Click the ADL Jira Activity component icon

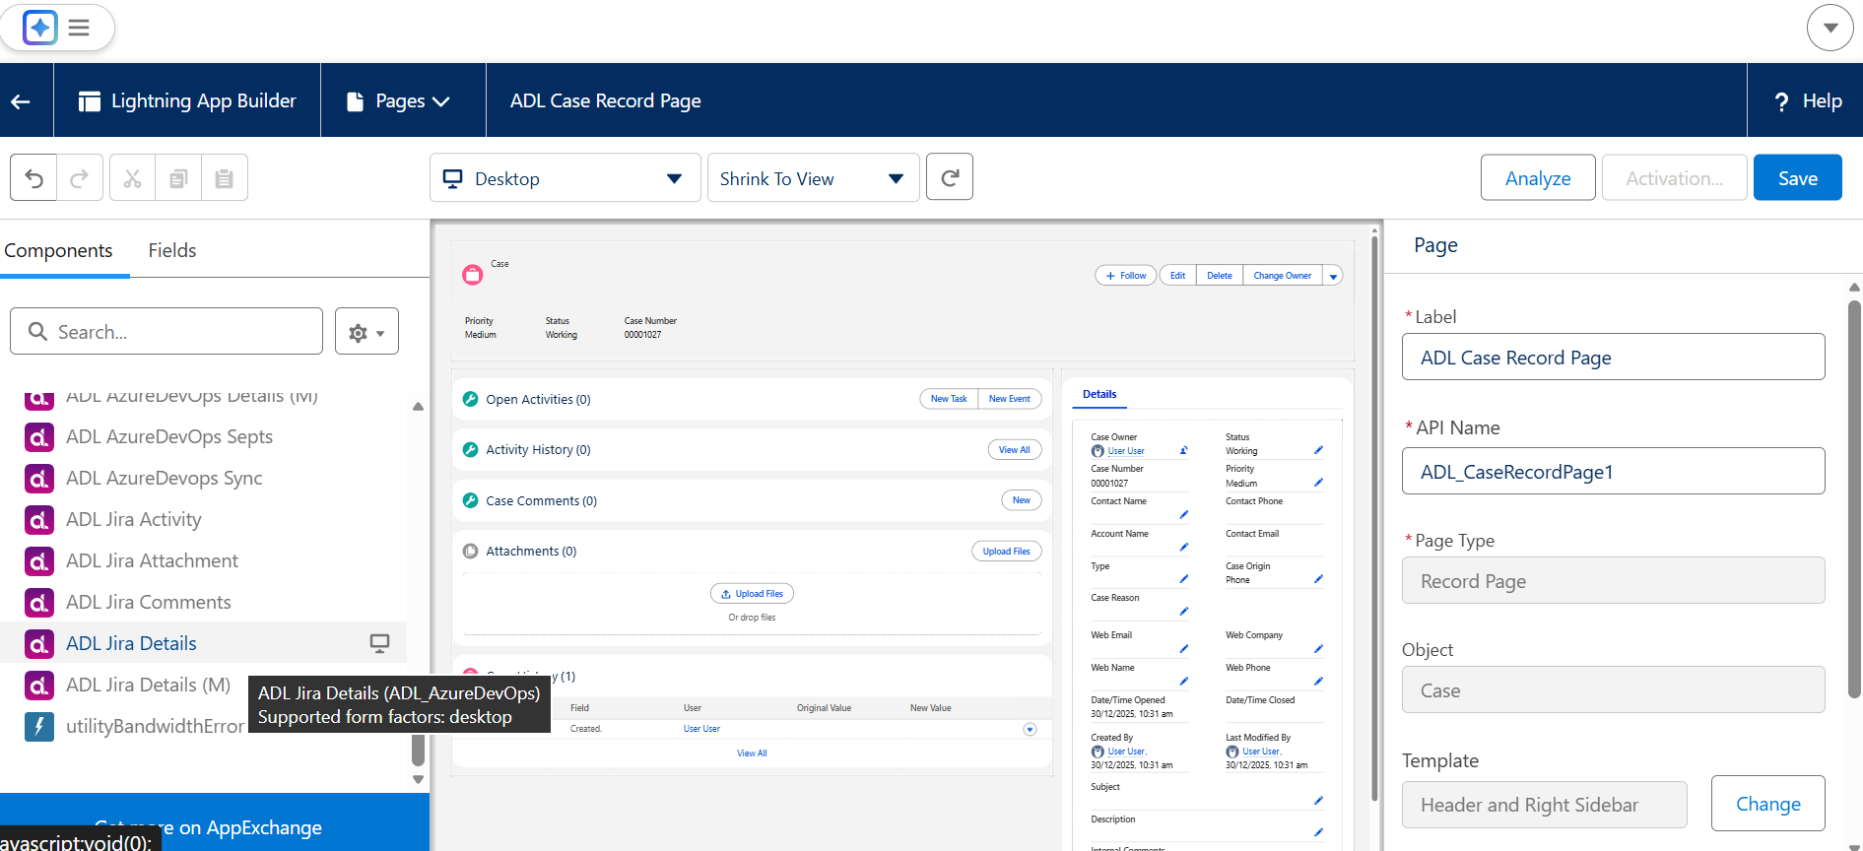click(x=39, y=520)
